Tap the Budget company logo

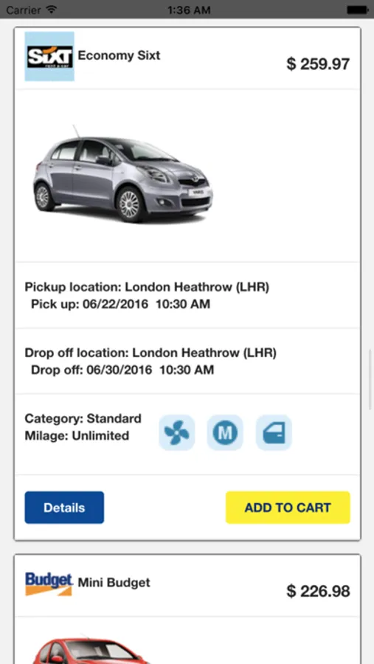(x=49, y=584)
